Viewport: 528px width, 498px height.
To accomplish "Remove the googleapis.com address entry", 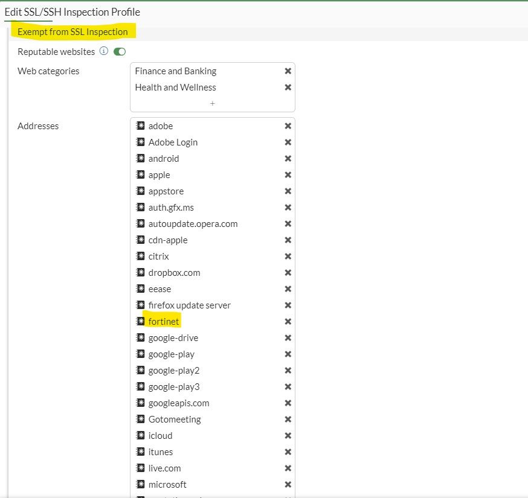I will [288, 403].
